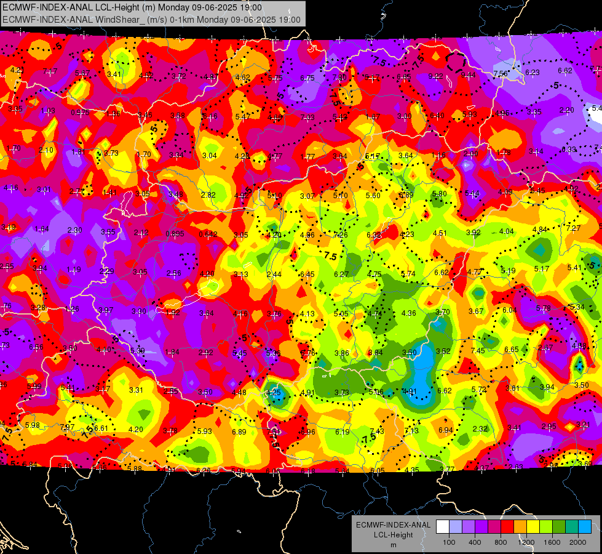The width and height of the screenshot is (602, 554).
Task: Click the wind shear value 5.74
Action: click(408, 274)
